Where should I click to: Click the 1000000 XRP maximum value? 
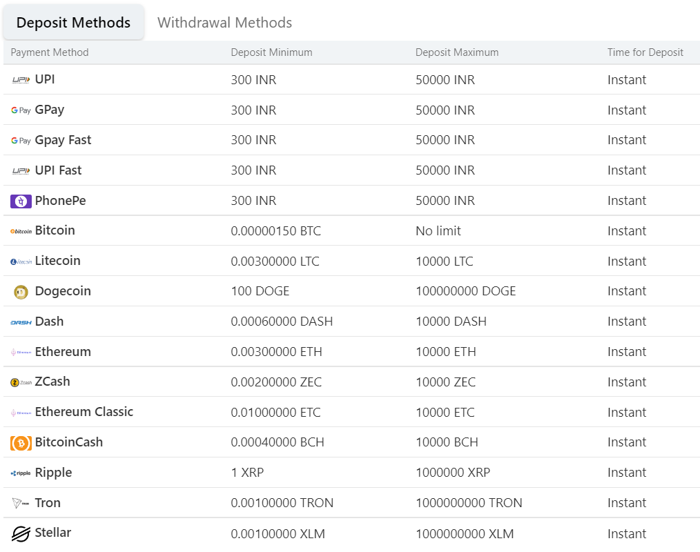point(453,473)
